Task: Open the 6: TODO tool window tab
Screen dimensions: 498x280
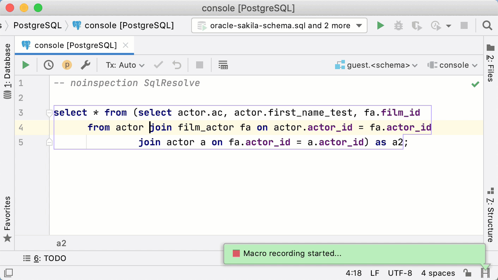Action: coord(45,258)
